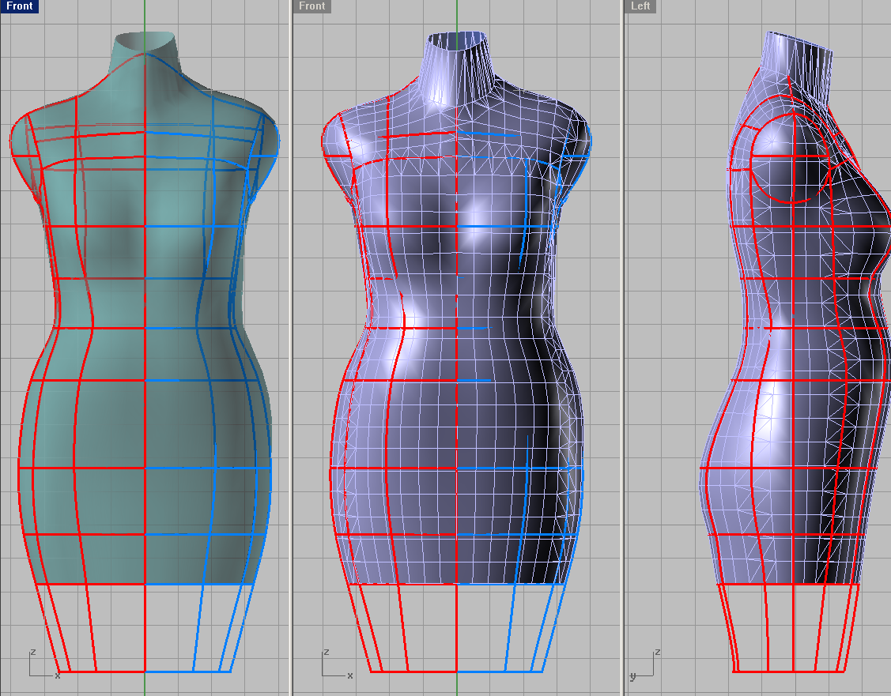This screenshot has width=891, height=696.
Task: Open the Left viewport title label
Action: tap(640, 6)
